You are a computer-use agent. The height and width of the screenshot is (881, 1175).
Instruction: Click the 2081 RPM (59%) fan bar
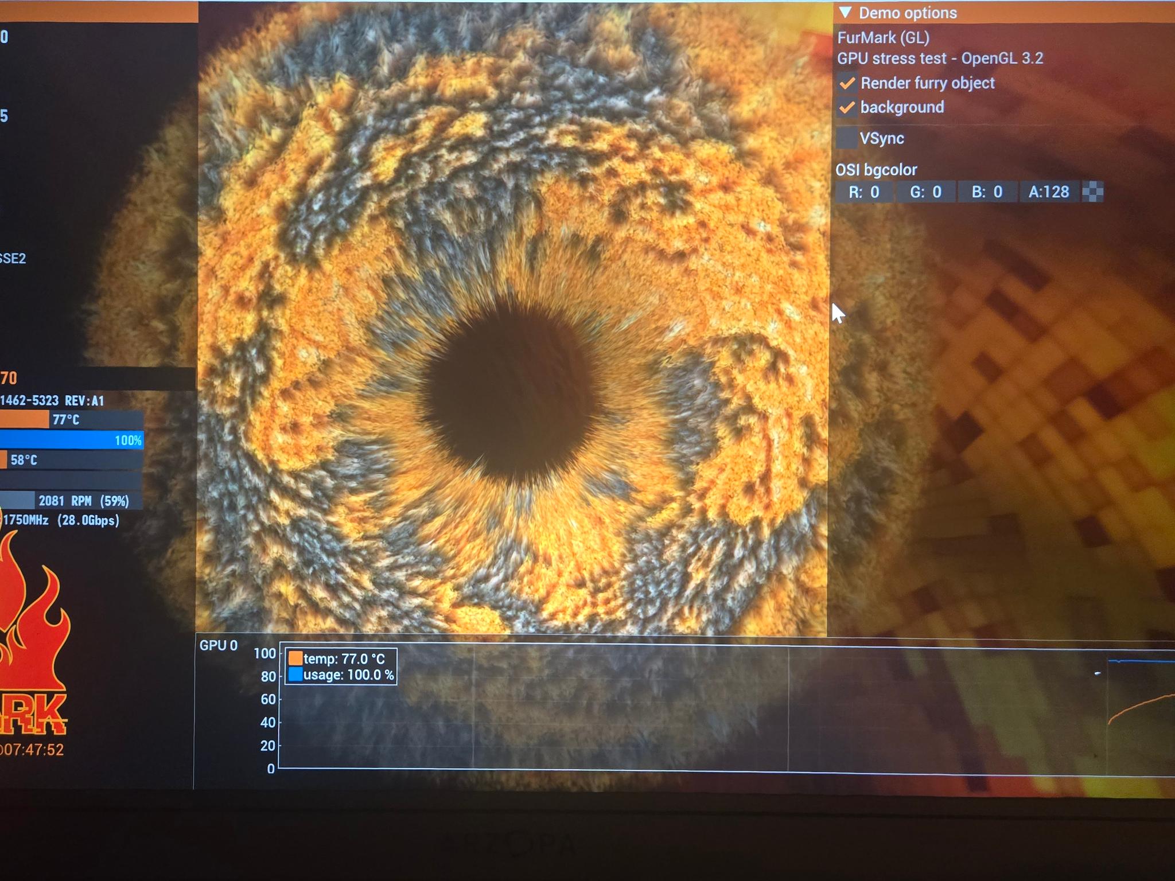pos(72,501)
